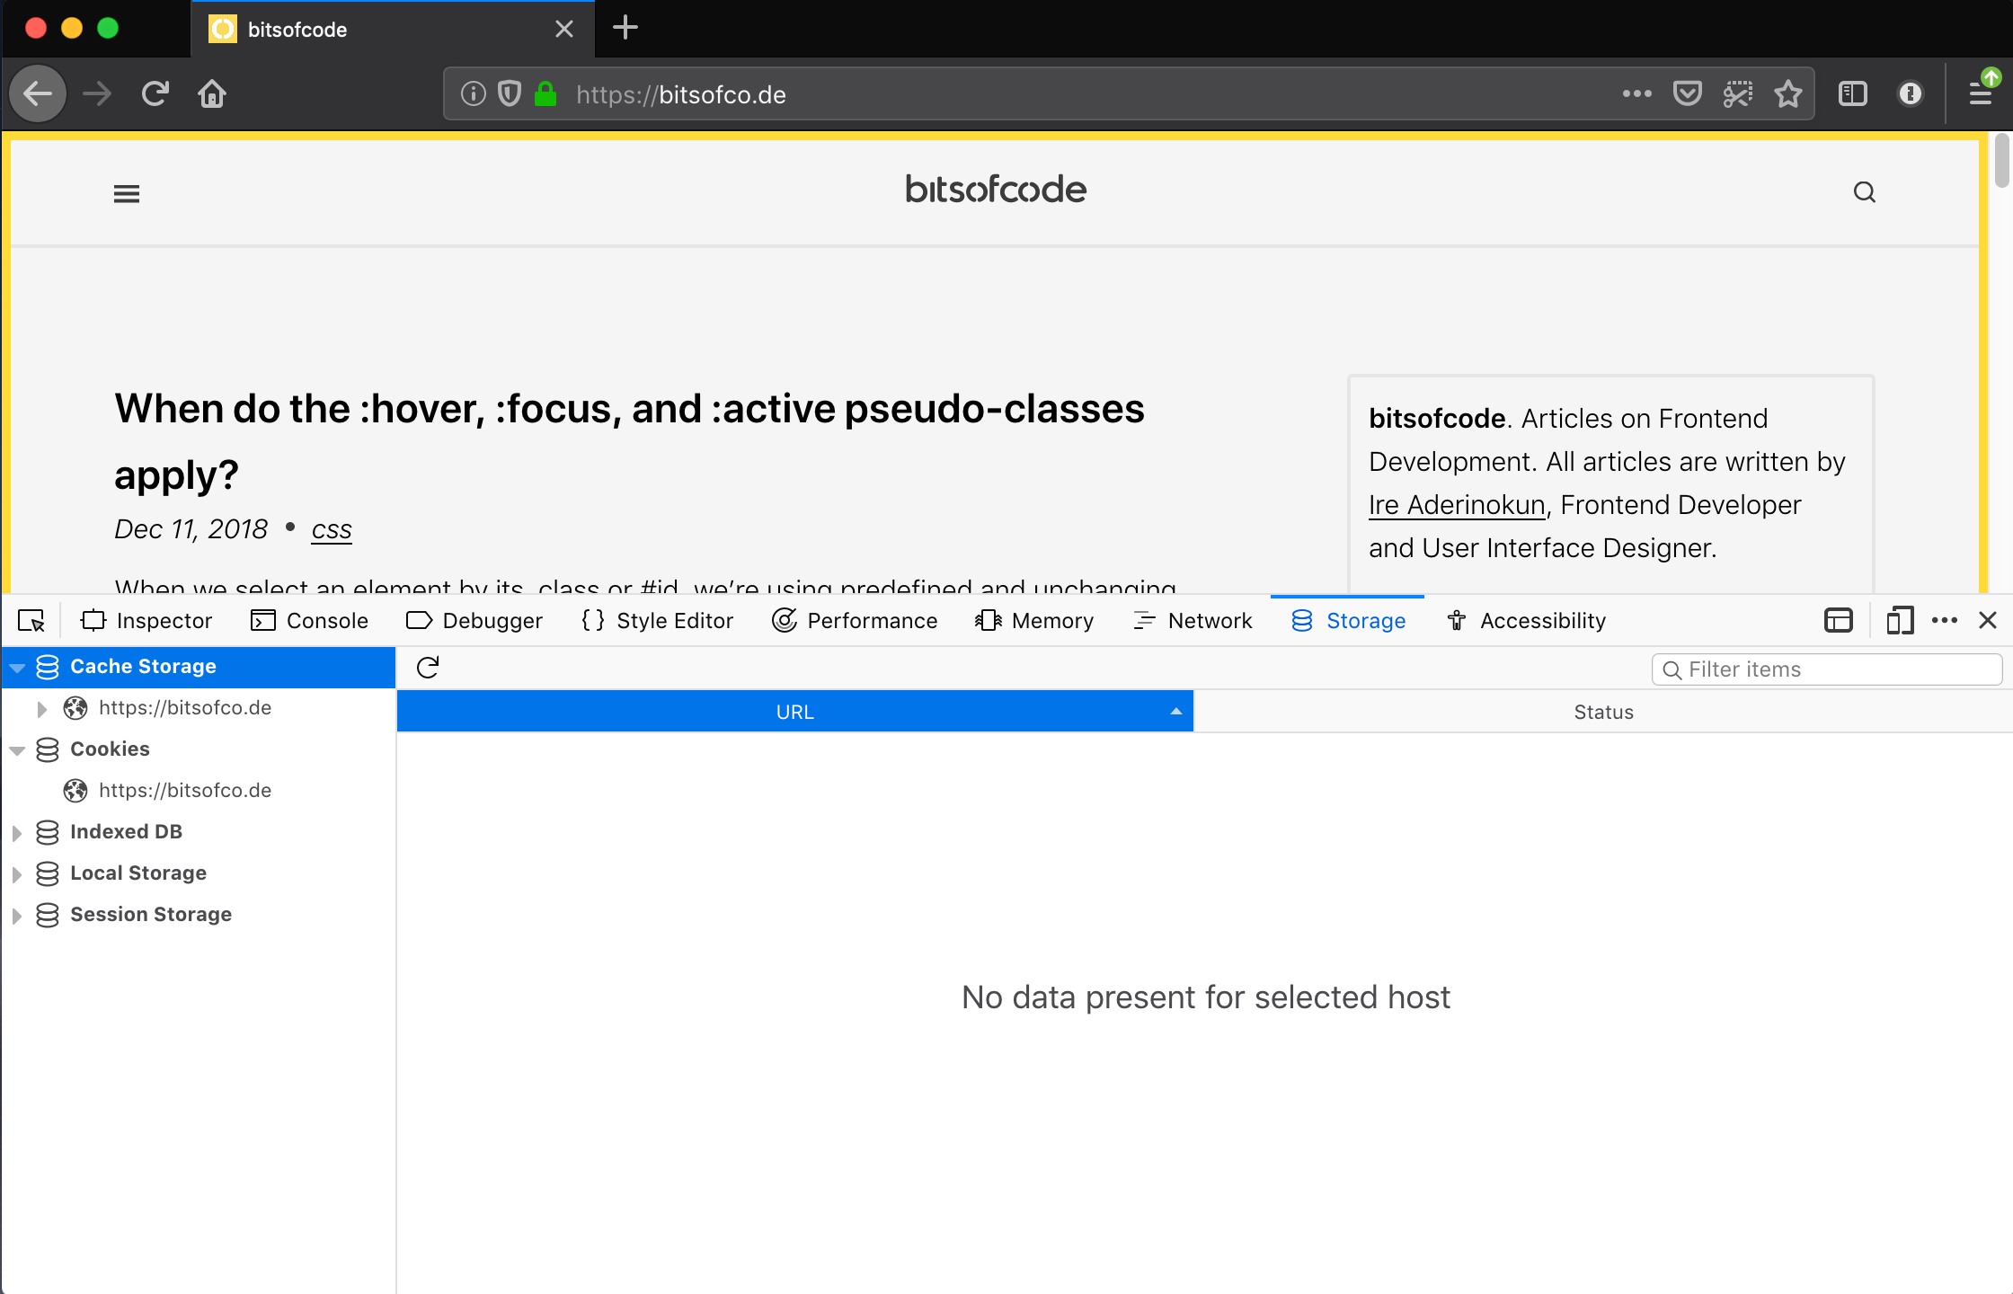Image resolution: width=2013 pixels, height=1294 pixels.
Task: Expand the Indexed DB tree item
Action: point(16,832)
